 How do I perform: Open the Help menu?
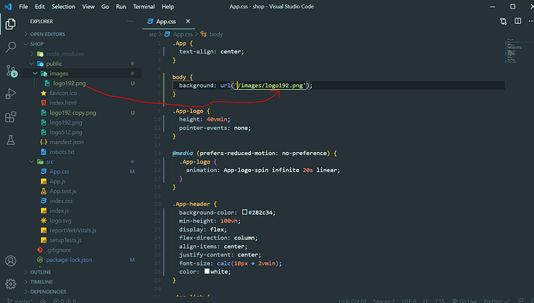point(168,6)
